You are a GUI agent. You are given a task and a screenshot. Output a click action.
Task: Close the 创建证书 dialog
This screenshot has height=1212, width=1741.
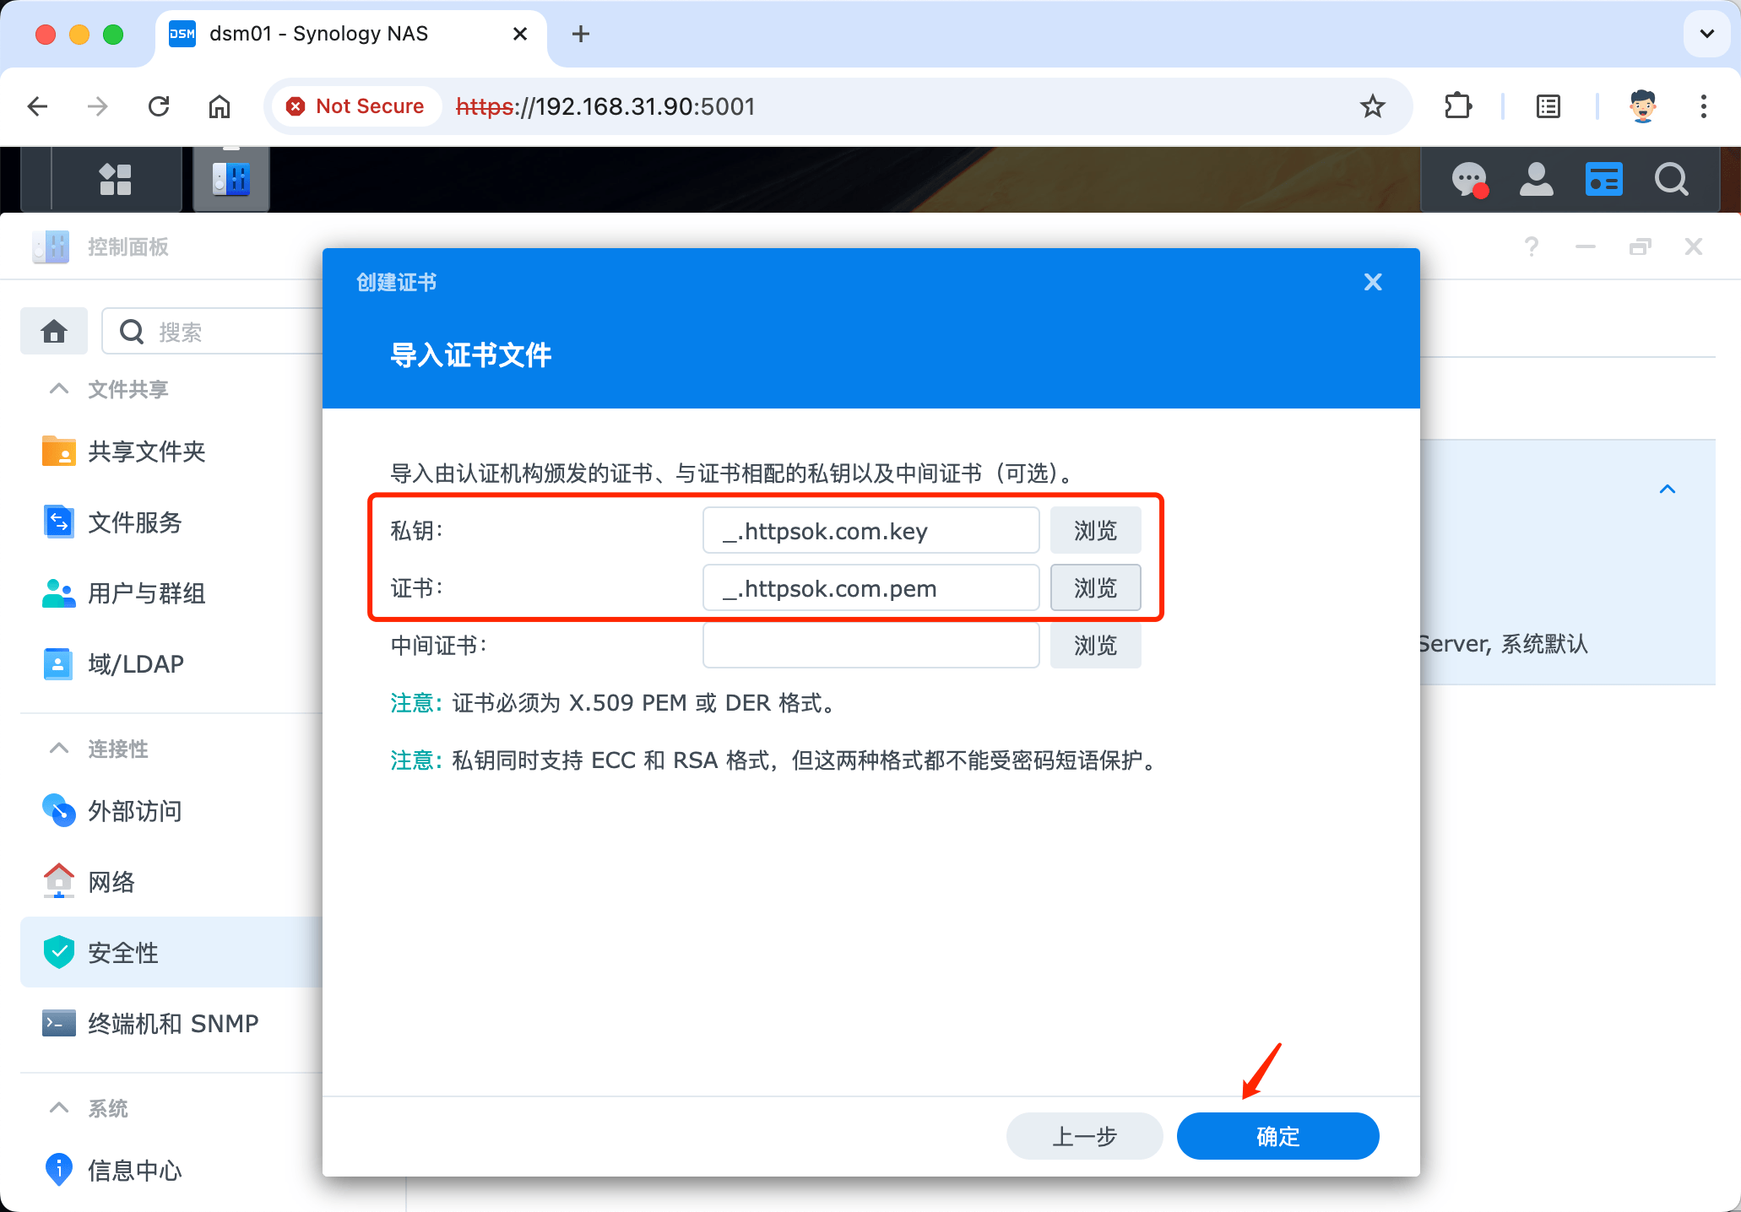(1373, 282)
